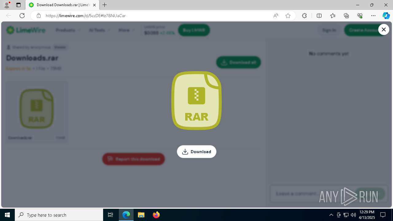The image size is (393, 221).
Task: Select the Download Downloads.rar tab
Action: point(62,5)
